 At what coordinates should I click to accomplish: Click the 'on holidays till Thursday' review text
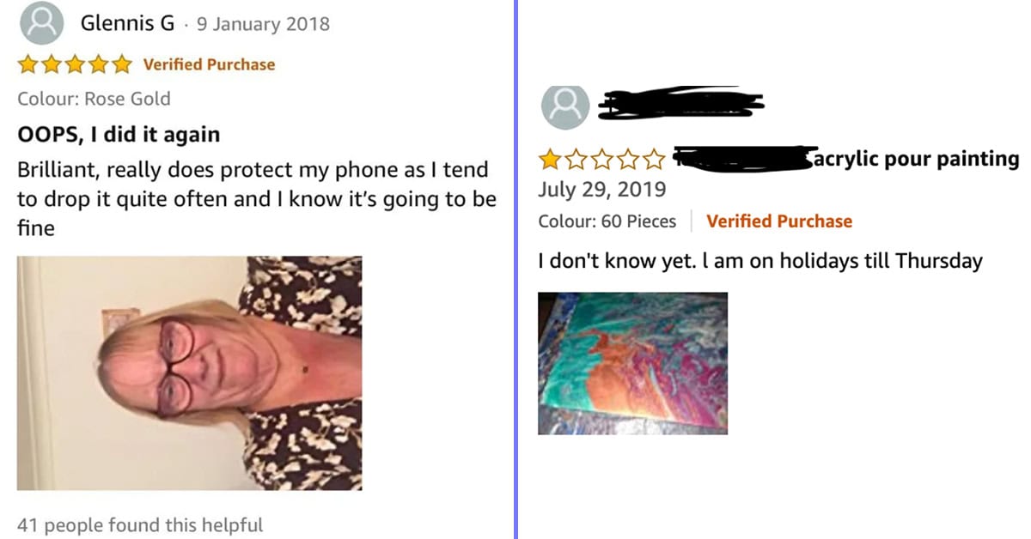click(x=865, y=262)
